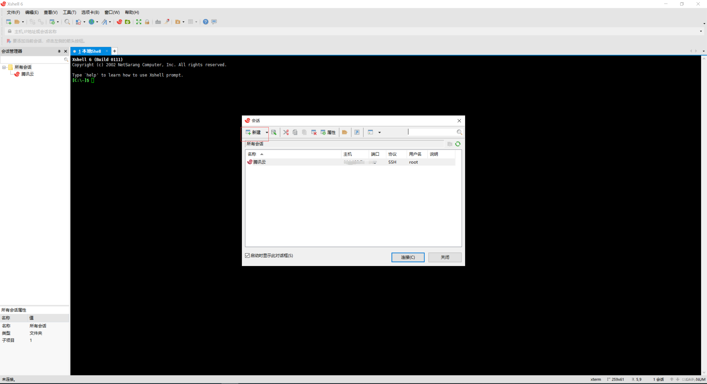
Task: Click the 用户名 column header
Action: [x=417, y=154]
